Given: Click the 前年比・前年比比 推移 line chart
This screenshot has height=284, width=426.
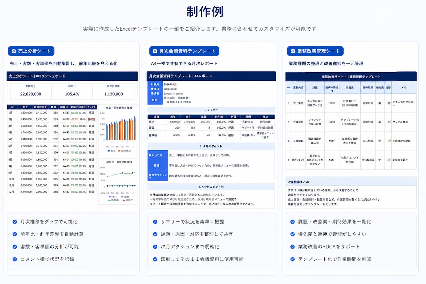Looking at the screenshot, I should [118, 181].
